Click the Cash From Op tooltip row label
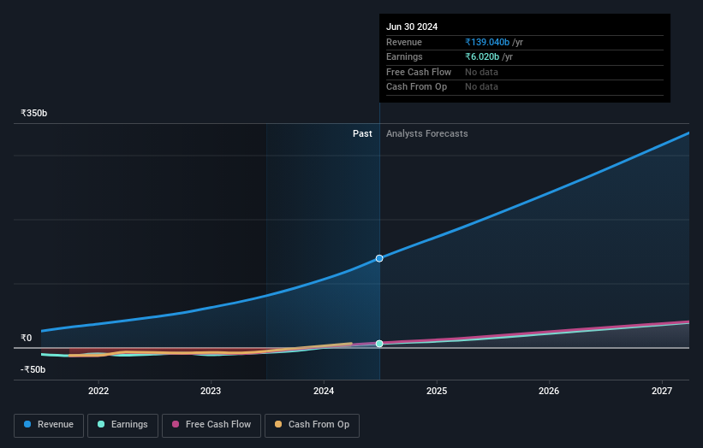 pyautogui.click(x=416, y=87)
